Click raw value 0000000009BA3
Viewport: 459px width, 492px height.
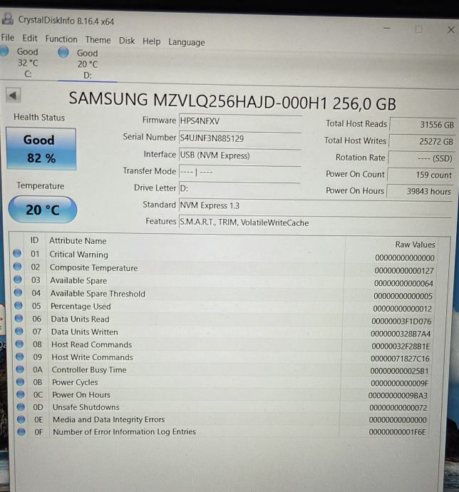click(398, 395)
